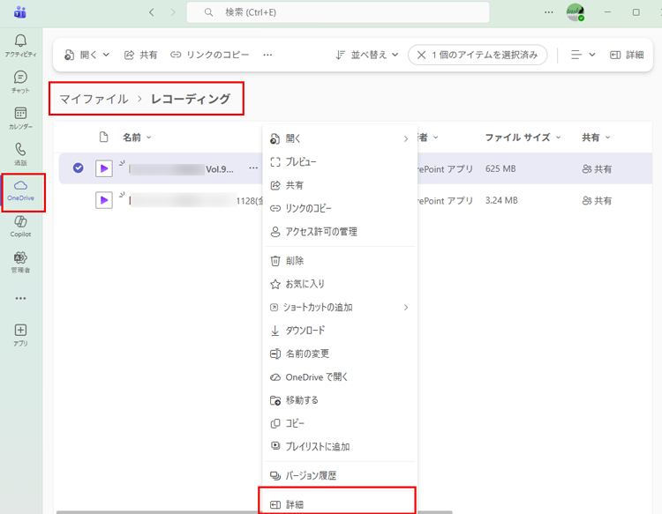Sort by 名前 column header

click(x=137, y=138)
